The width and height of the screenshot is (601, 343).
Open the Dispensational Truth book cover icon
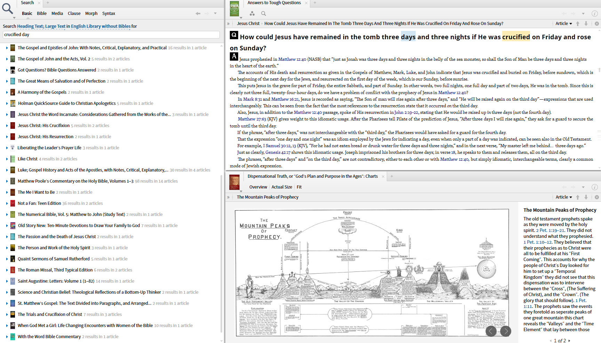point(235,182)
